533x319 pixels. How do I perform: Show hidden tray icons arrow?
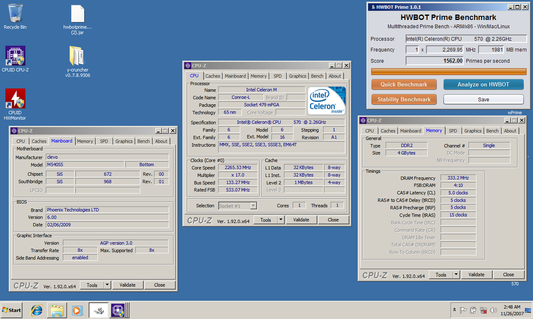point(454,310)
